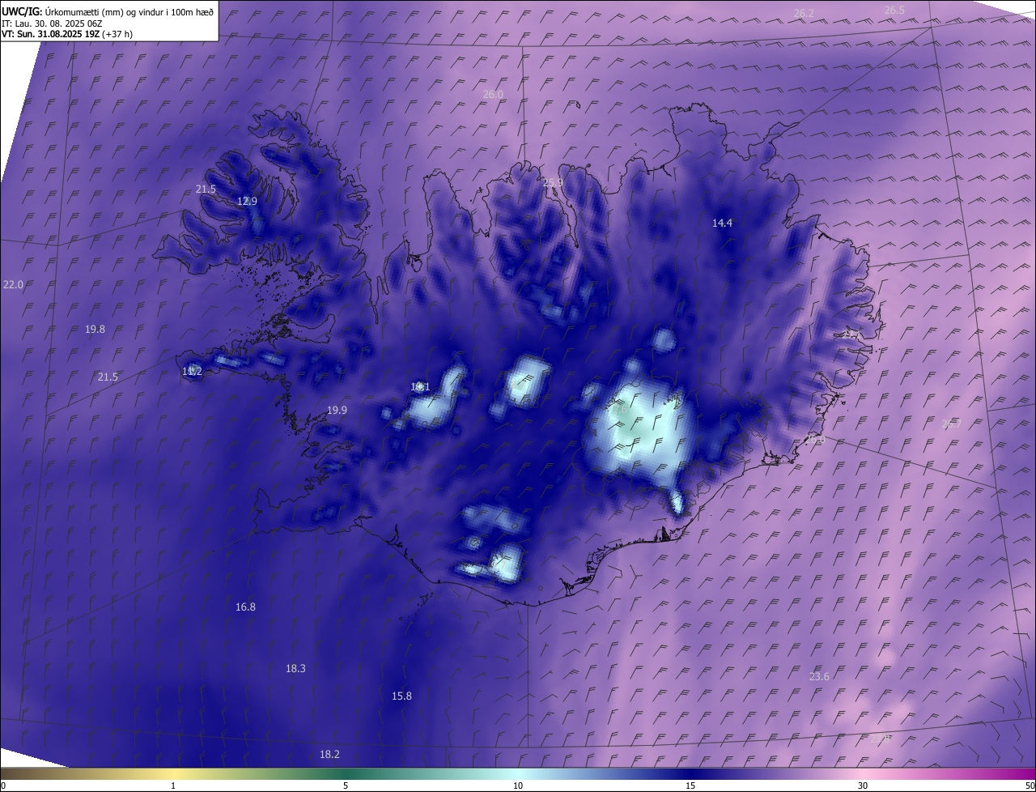Click the 26.7 value label
The width and height of the screenshot is (1036, 792).
click(952, 424)
